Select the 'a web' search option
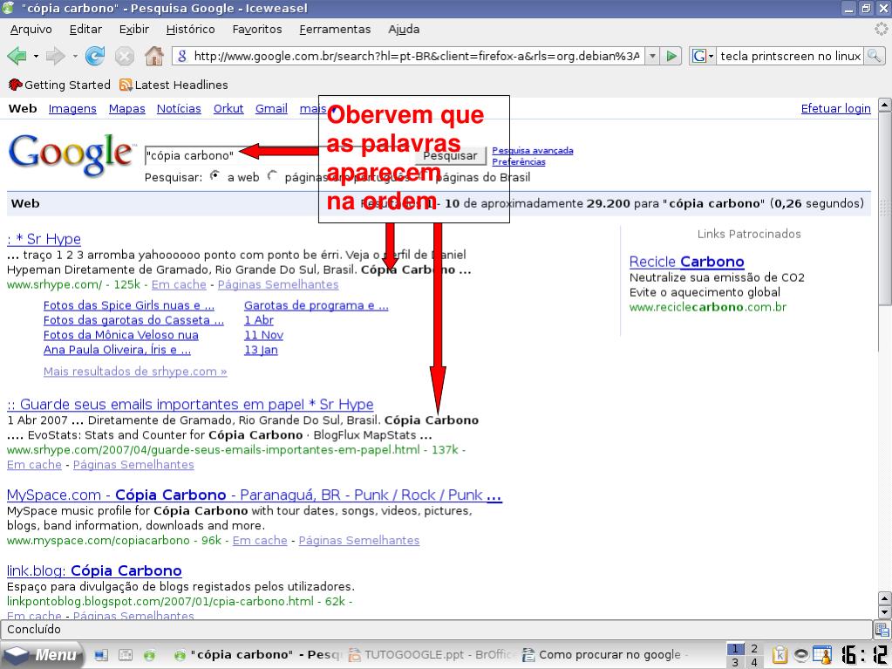The image size is (892, 669). 215,176
